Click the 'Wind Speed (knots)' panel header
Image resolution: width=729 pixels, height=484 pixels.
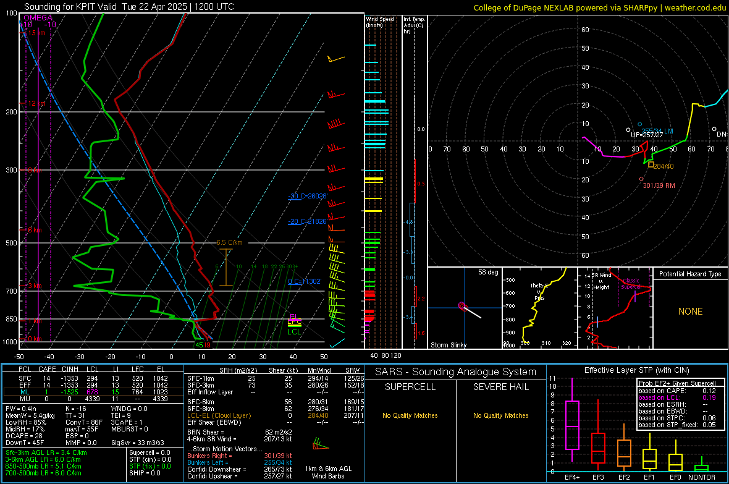pos(379,22)
